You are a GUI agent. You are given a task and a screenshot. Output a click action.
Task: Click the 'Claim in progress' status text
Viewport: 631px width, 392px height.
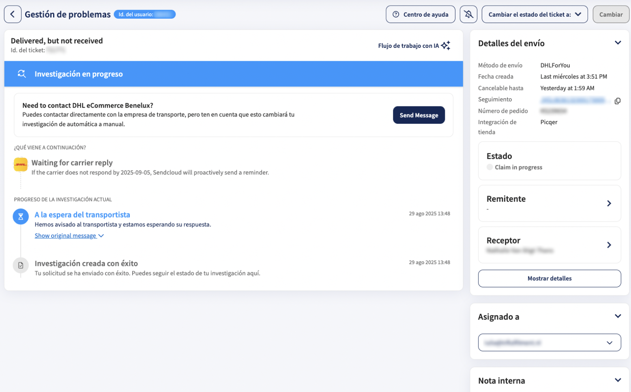pyautogui.click(x=518, y=167)
